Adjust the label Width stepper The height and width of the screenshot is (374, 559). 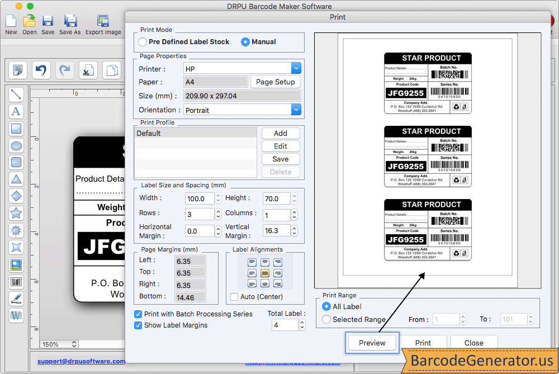tap(218, 198)
